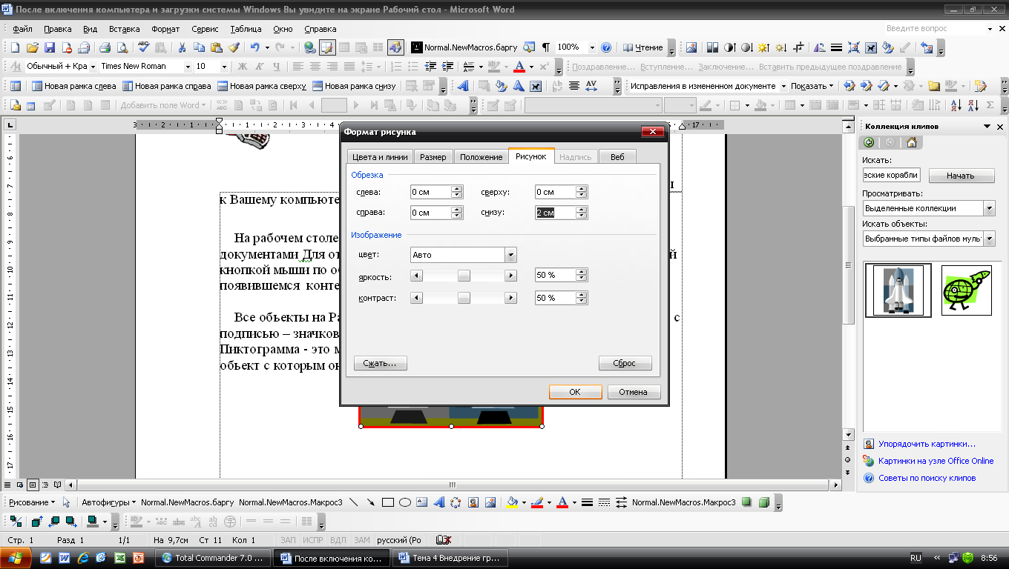Viewport: 1009px width, 569px height.
Task: Apply Format Painter brush
Action: tap(233, 47)
